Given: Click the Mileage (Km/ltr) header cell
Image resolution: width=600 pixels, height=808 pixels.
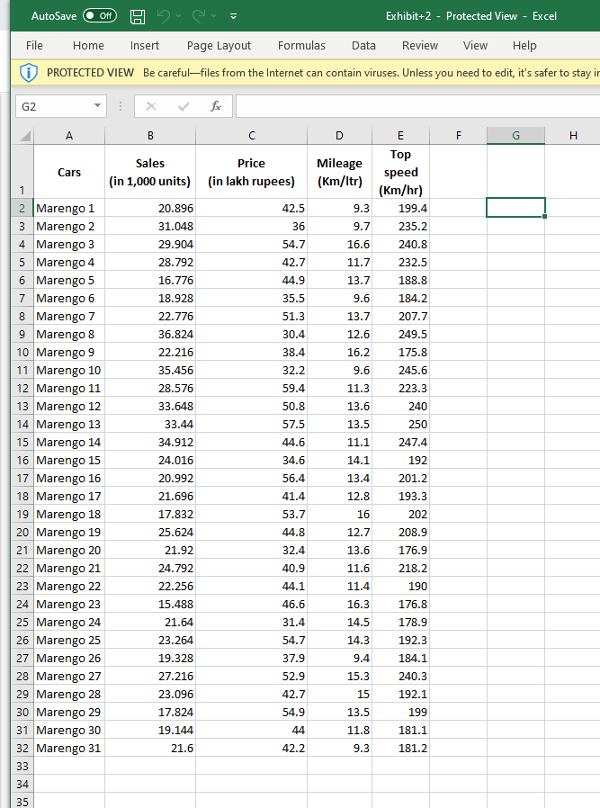Looking at the screenshot, I should [x=339, y=172].
